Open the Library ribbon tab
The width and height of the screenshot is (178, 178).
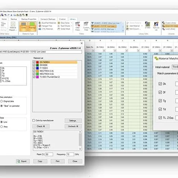click(73, 19)
